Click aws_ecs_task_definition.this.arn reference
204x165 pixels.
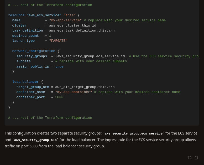point(82,30)
